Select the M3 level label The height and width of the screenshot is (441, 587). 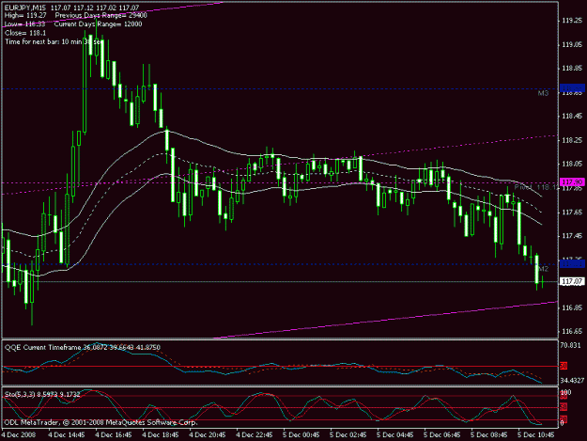[543, 93]
